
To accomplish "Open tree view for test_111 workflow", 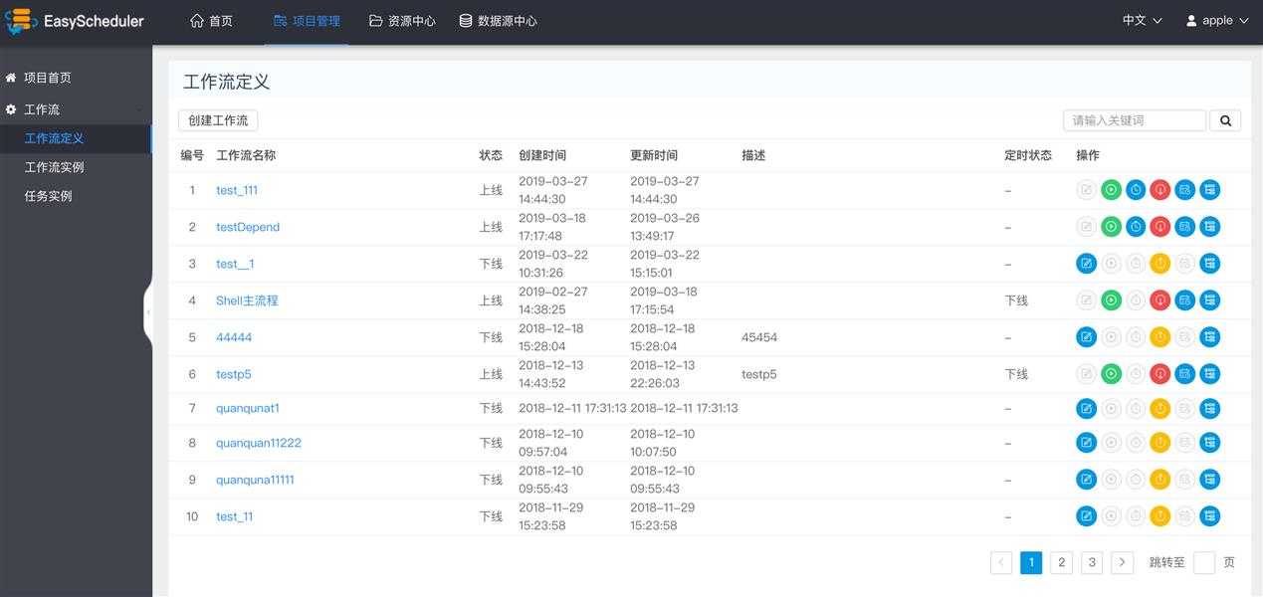I will [1209, 190].
